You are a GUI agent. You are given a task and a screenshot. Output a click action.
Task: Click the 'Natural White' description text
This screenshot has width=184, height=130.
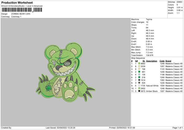click(x=152, y=86)
